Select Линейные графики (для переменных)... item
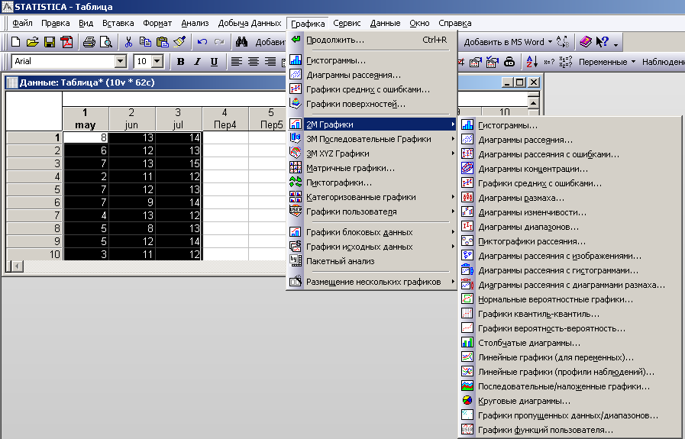The width and height of the screenshot is (685, 439). [x=570, y=357]
